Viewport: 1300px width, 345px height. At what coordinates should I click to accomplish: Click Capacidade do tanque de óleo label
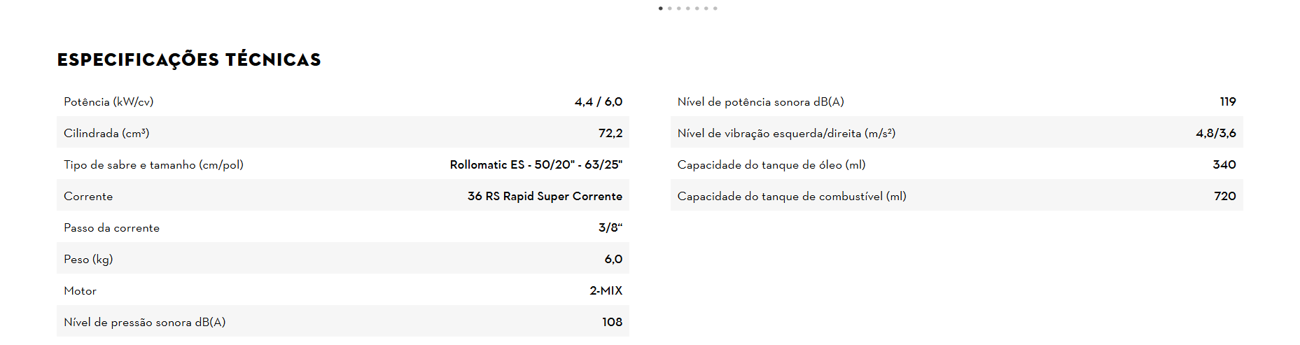771,165
